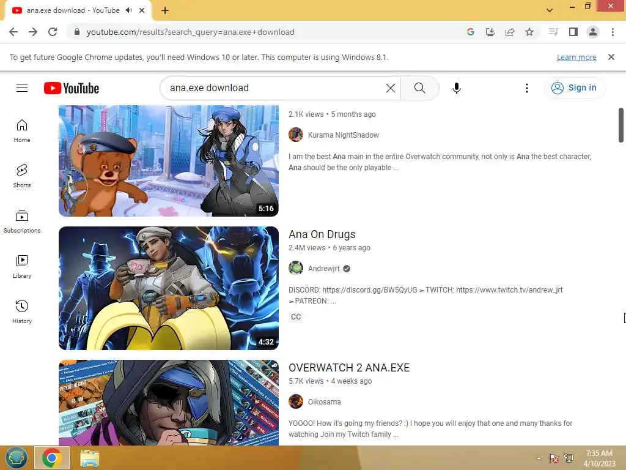The height and width of the screenshot is (470, 626).
Task: Bookmark this page with star icon
Action: coord(529,32)
